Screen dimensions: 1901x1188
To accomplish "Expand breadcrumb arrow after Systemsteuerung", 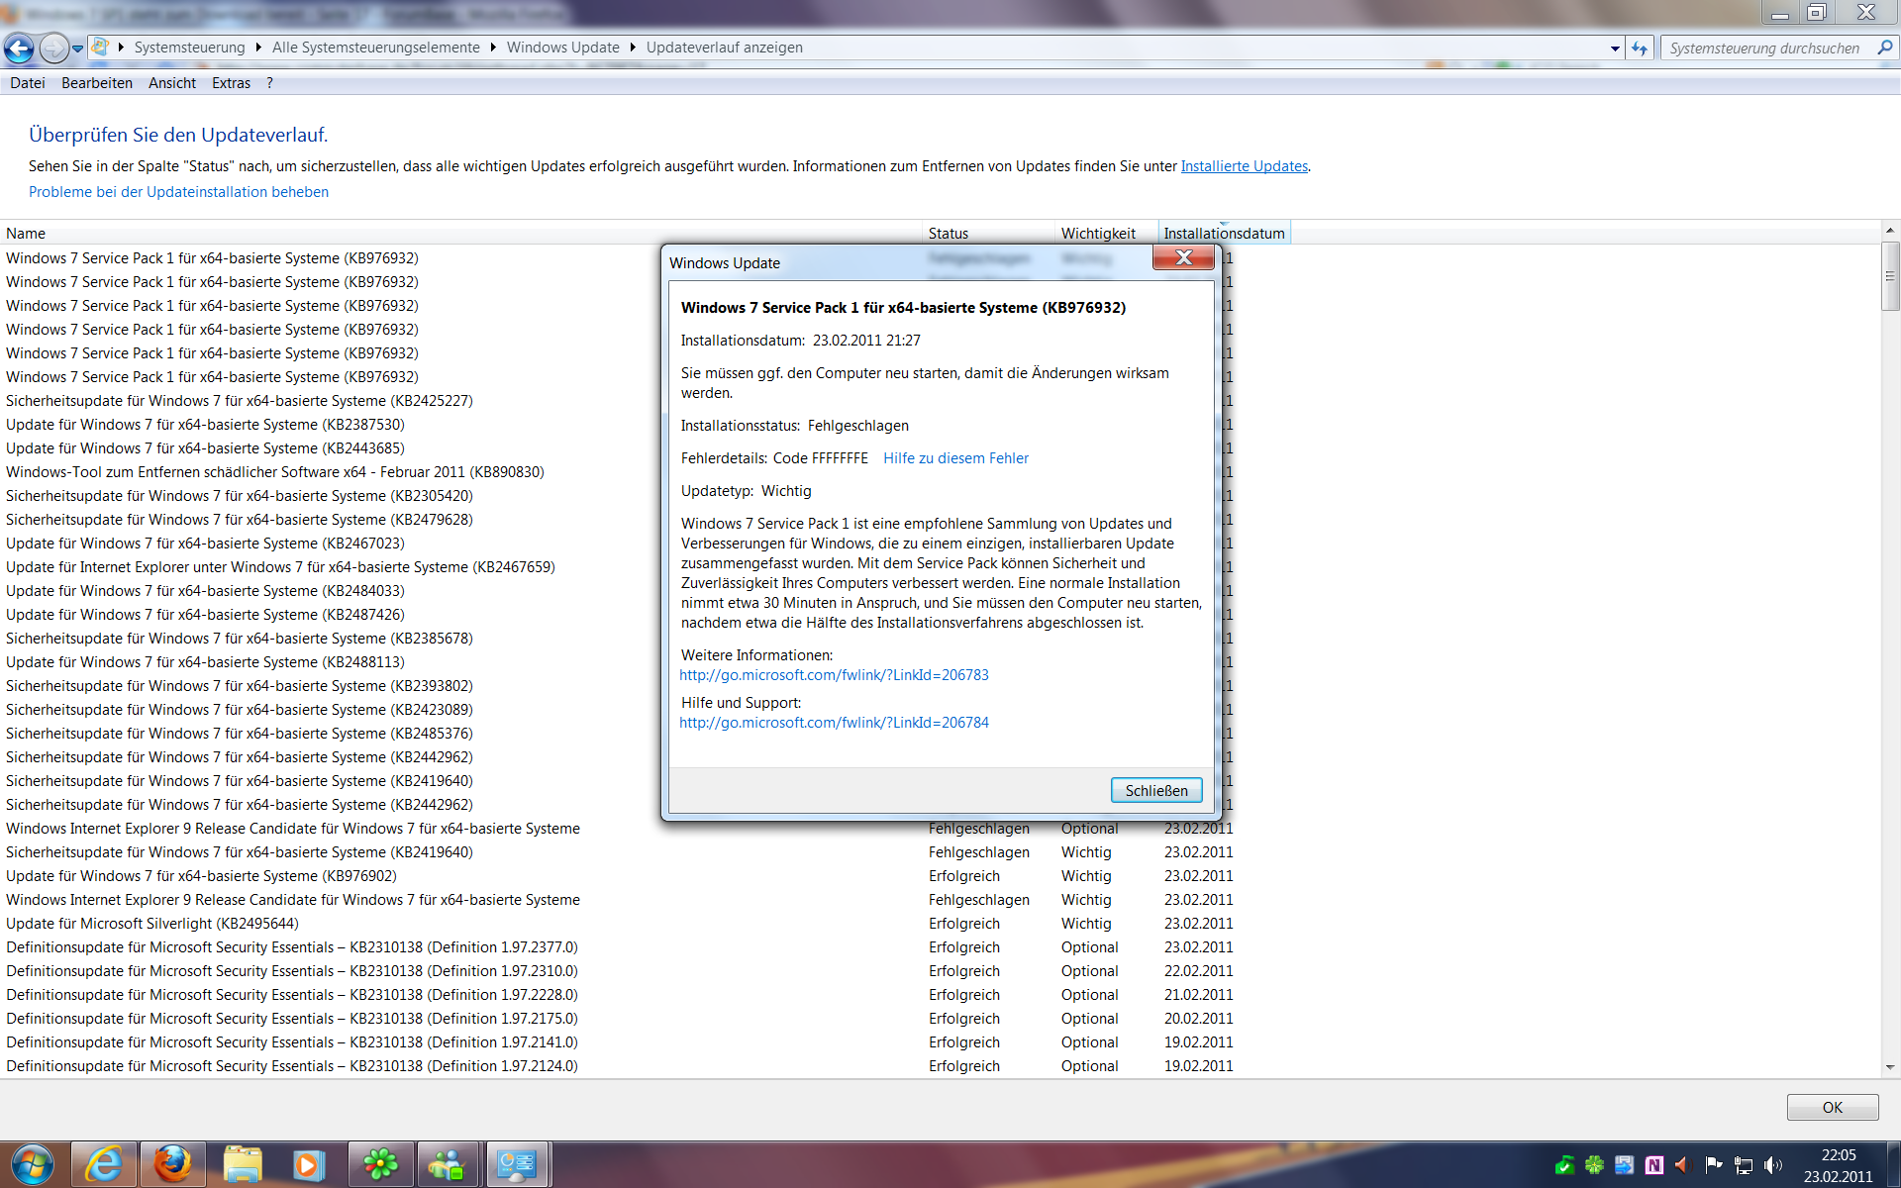I will coord(258,48).
